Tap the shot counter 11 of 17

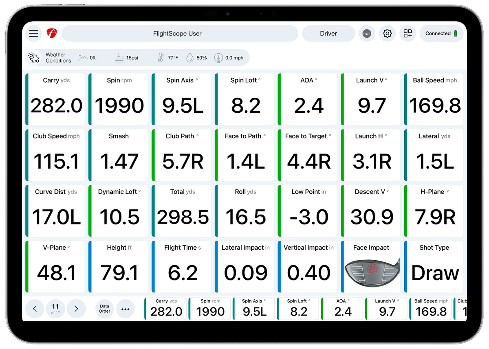55,309
